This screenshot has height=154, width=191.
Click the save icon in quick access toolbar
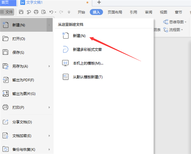point(21,12)
